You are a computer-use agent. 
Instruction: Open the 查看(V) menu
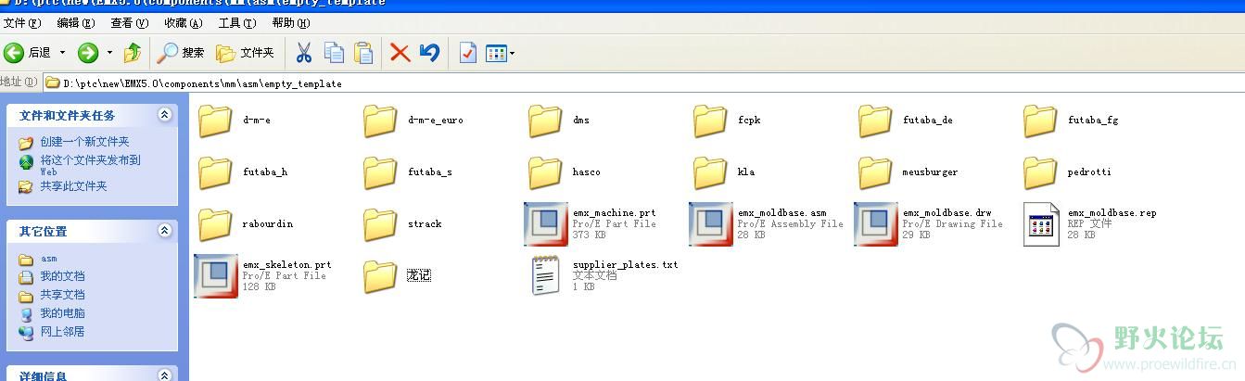pos(129,23)
